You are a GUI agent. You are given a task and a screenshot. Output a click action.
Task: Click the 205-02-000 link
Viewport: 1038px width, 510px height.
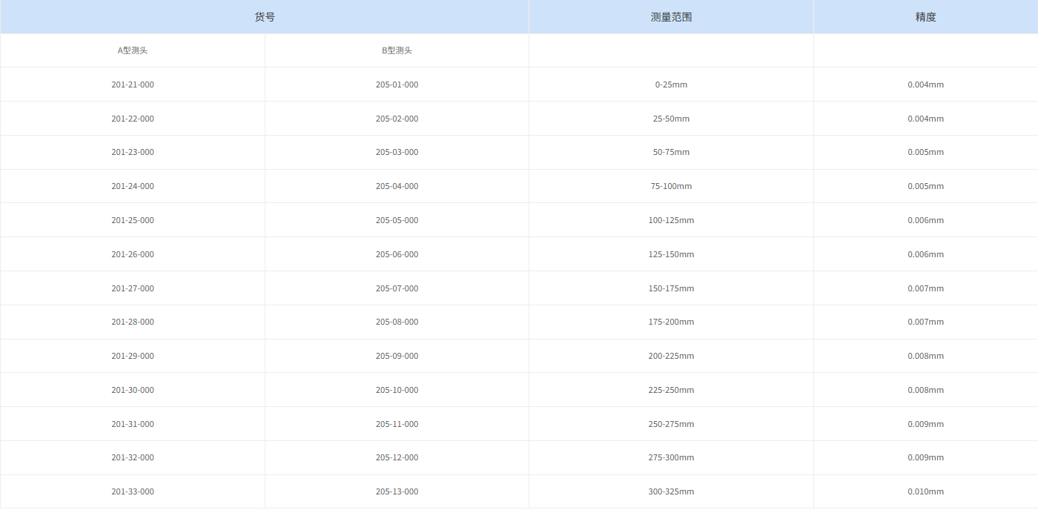[x=396, y=118]
